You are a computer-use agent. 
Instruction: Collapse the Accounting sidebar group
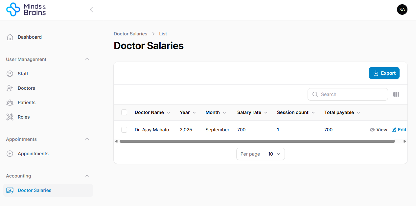tap(87, 176)
